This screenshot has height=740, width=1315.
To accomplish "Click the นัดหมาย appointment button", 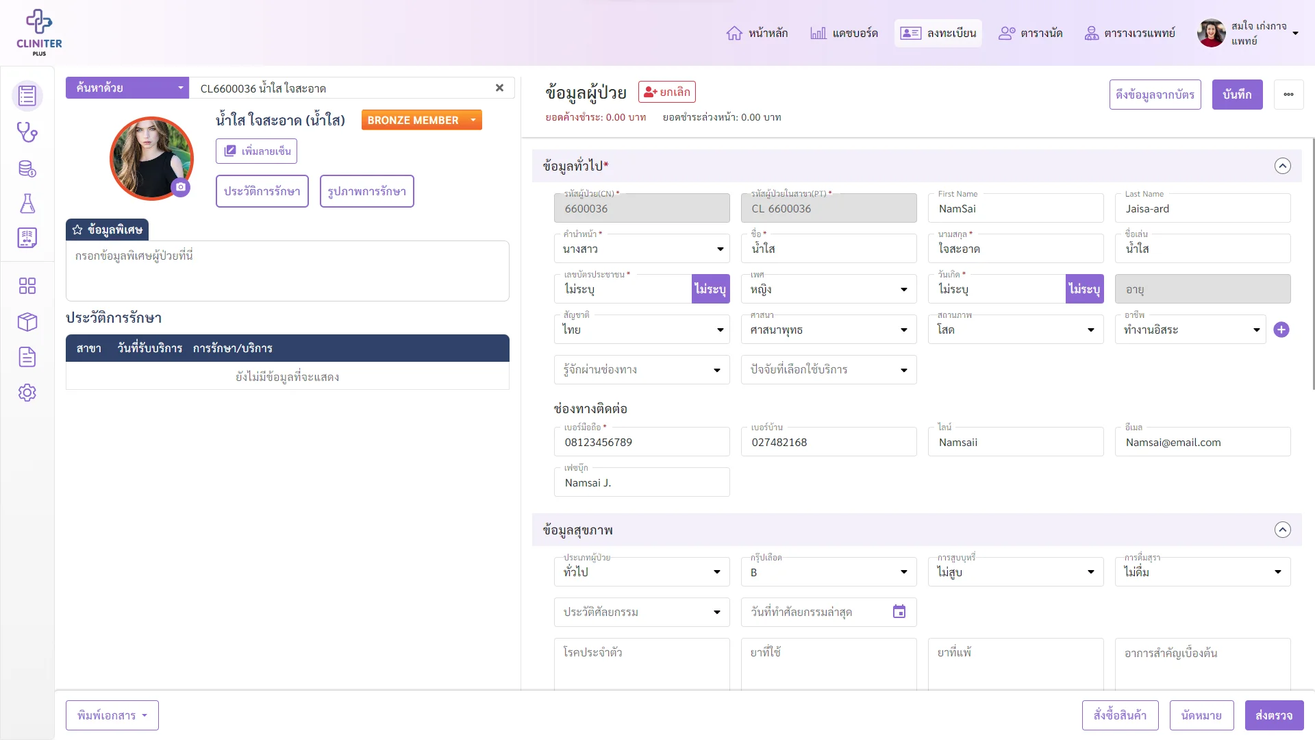I will pyautogui.click(x=1201, y=715).
